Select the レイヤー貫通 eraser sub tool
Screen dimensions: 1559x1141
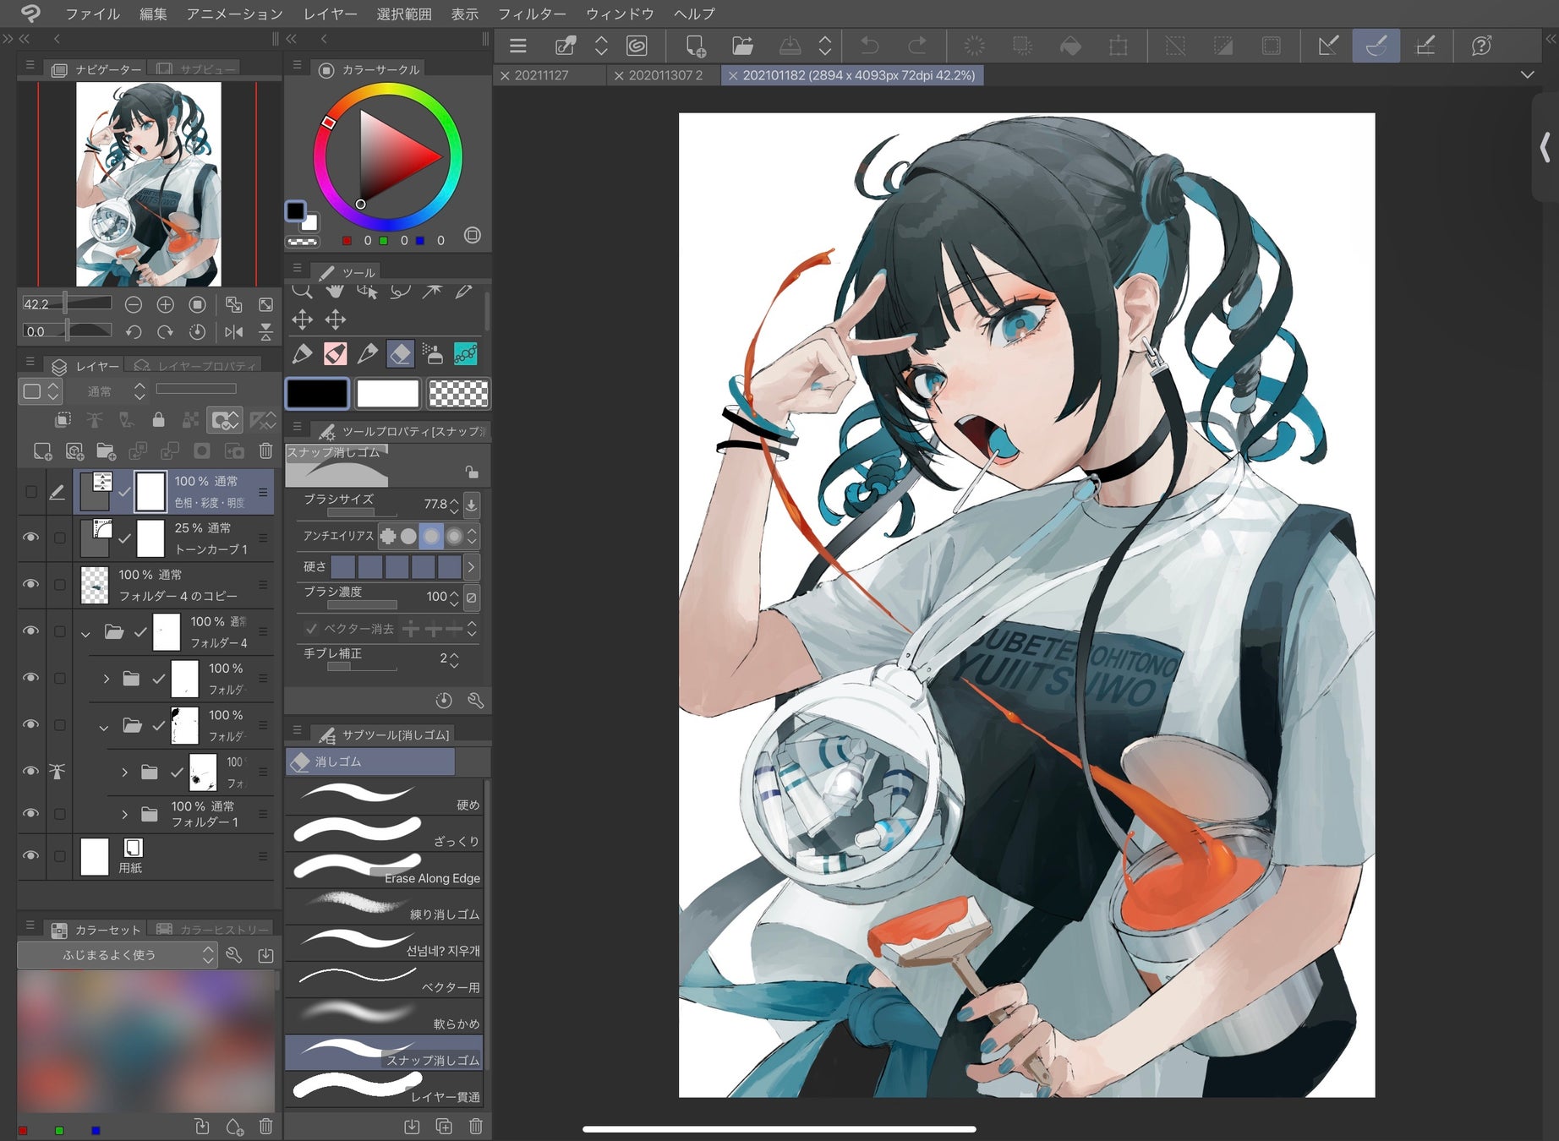coord(384,1089)
